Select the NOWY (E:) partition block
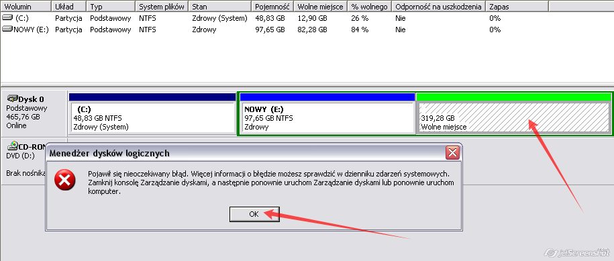 (327, 113)
